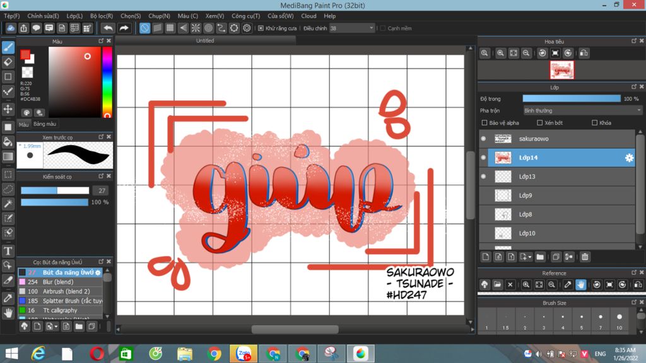Select the Hand tool

[8, 313]
